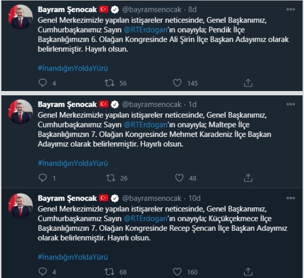
Task: Reply to the Pendik tweet
Action: (x=42, y=83)
